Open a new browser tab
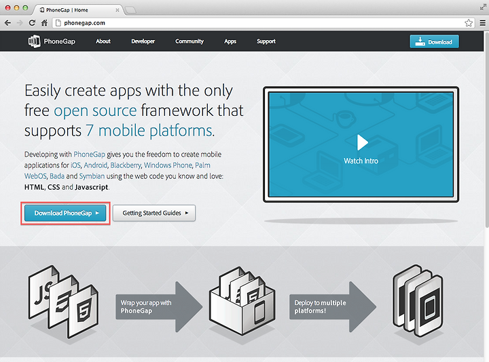Viewport: 489px width, 362px height. click(130, 10)
